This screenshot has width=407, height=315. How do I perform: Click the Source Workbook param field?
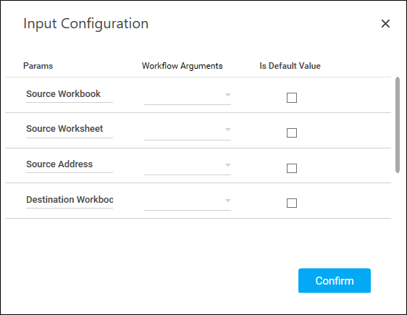pos(70,94)
